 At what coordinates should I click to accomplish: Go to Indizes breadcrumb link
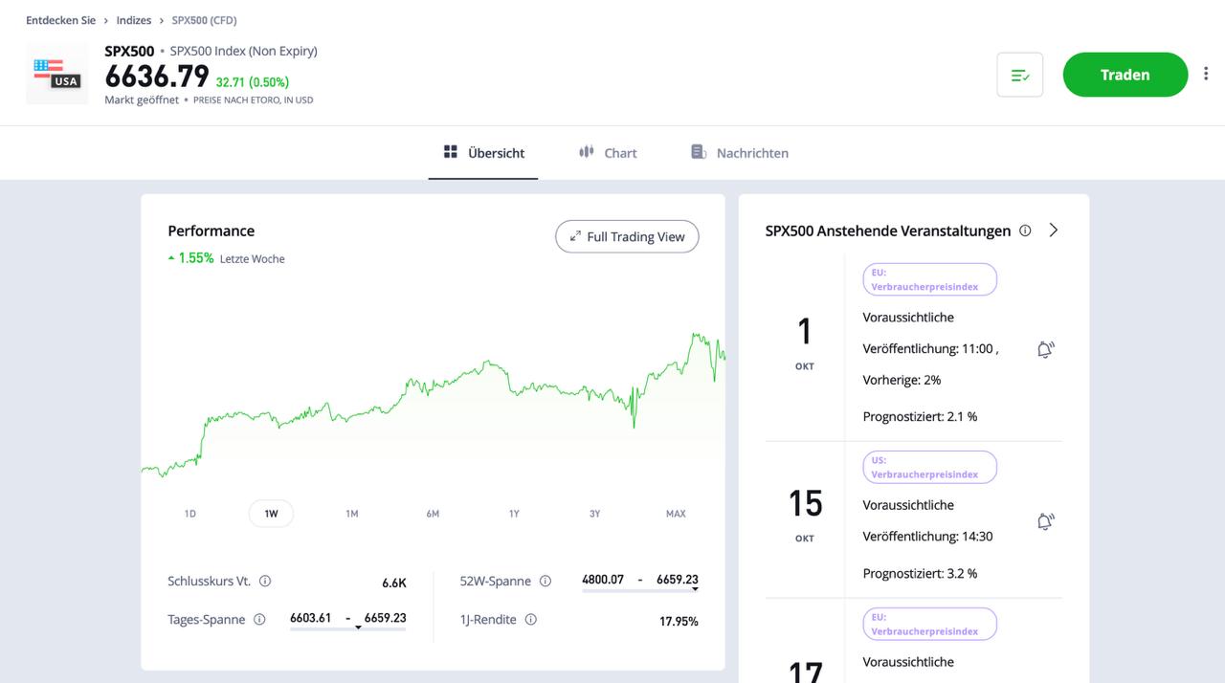[134, 20]
